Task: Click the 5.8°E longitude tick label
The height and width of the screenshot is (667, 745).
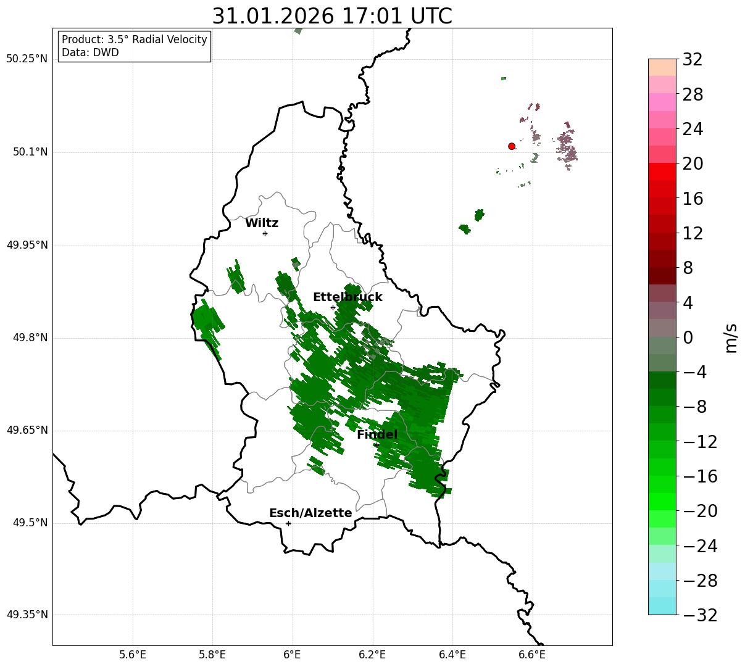Action: tap(212, 655)
